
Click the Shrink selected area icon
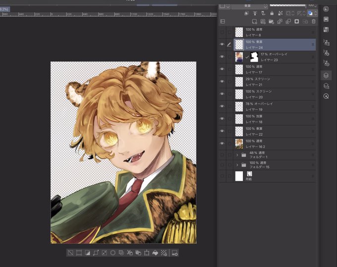click(x=105, y=253)
